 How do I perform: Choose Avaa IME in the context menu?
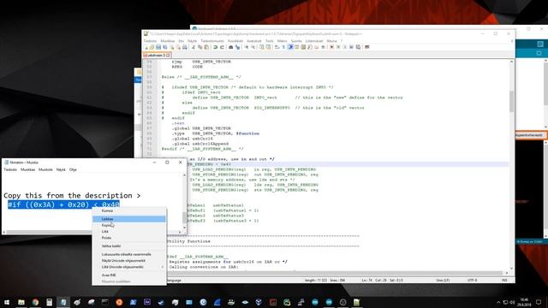tap(129, 275)
